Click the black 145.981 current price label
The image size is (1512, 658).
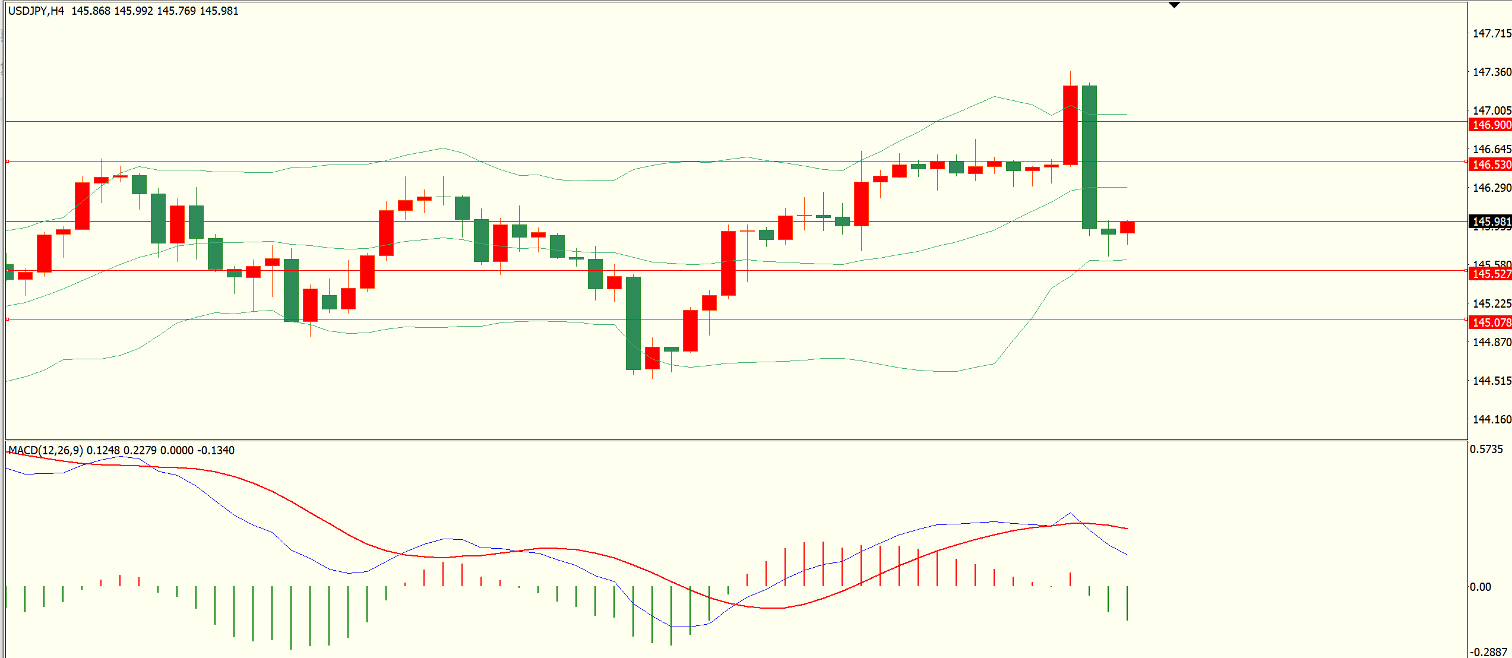pyautogui.click(x=1491, y=222)
